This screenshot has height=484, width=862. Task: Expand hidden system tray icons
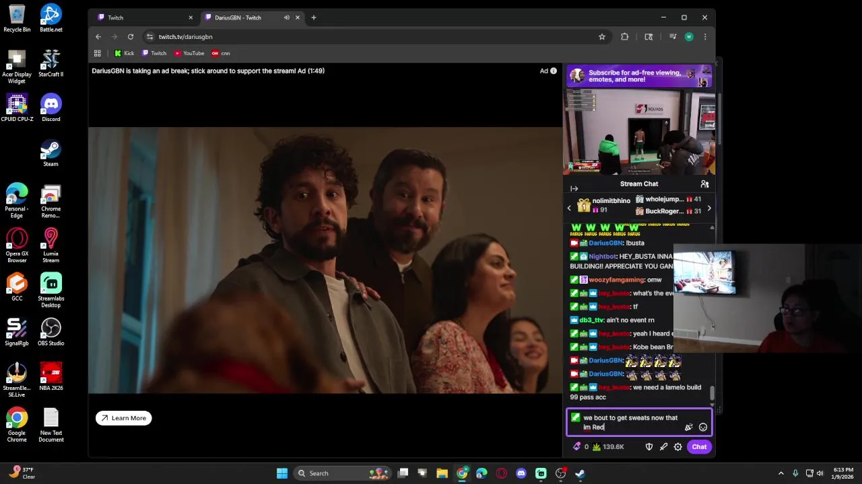[x=781, y=473]
